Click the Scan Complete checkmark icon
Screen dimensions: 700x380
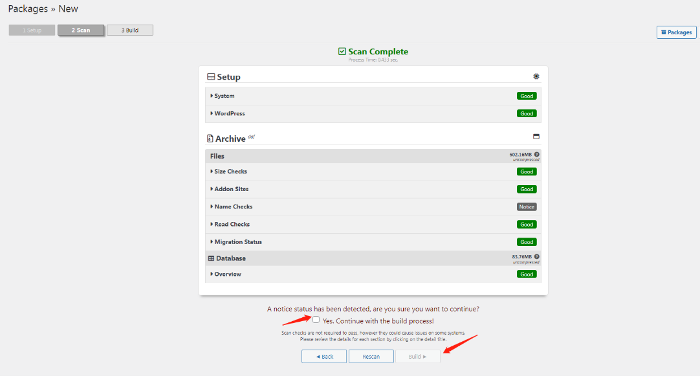pyautogui.click(x=342, y=52)
